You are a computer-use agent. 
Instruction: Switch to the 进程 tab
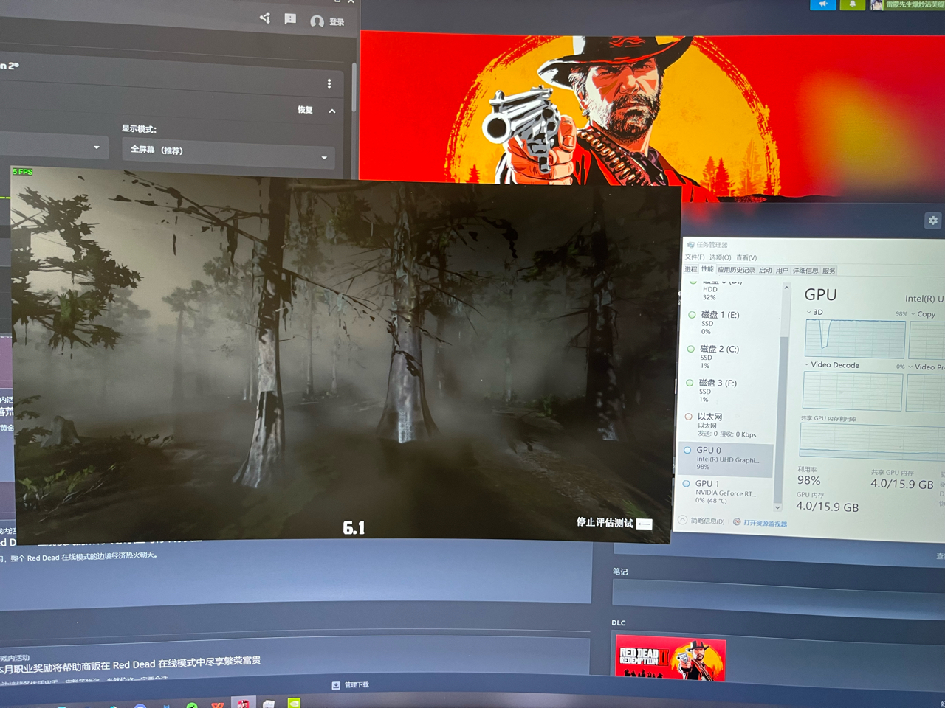click(690, 270)
